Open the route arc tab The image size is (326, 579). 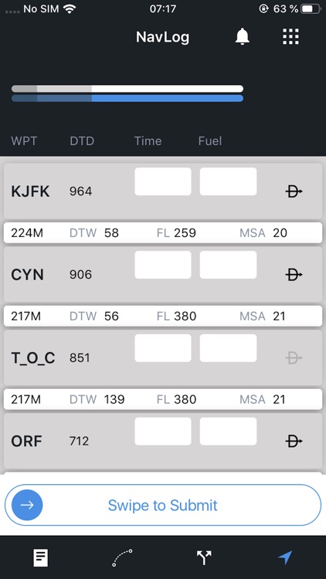122,557
